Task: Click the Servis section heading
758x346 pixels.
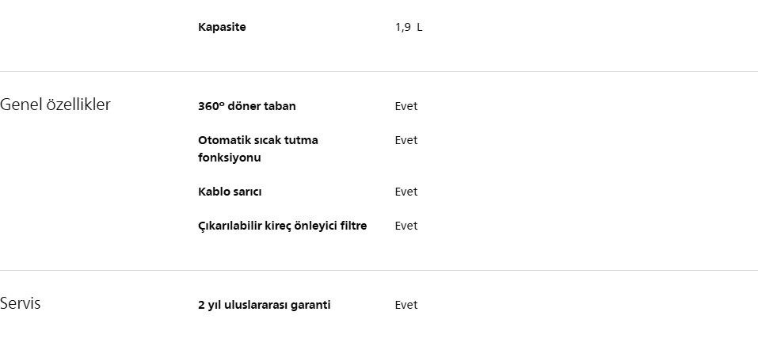Action: pos(21,303)
